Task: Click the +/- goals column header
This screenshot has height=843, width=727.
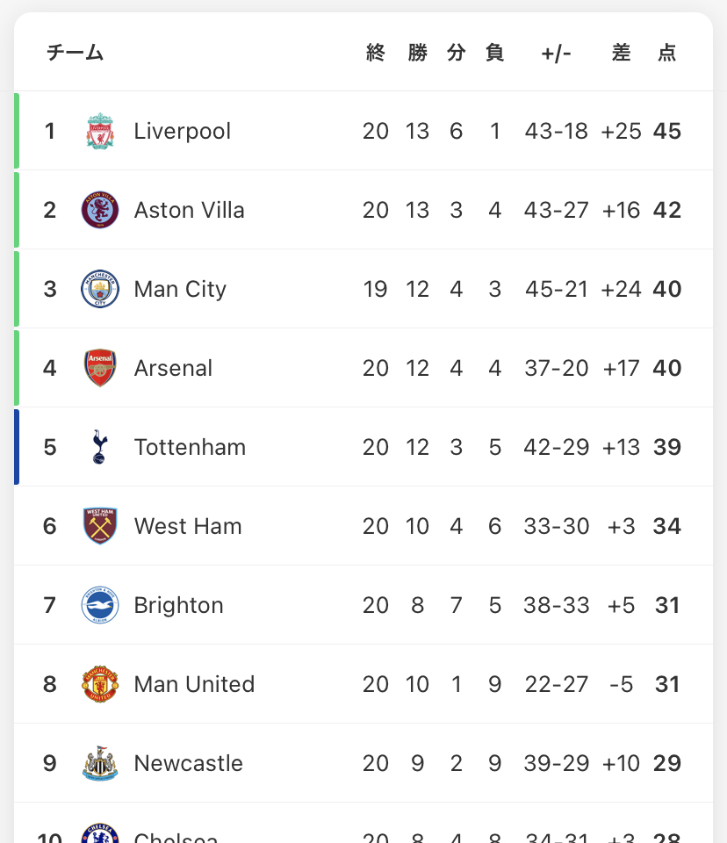Action: pyautogui.click(x=556, y=53)
